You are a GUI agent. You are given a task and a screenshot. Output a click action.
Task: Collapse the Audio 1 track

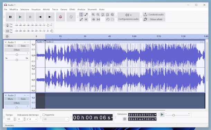pyautogui.click(x=25, y=42)
